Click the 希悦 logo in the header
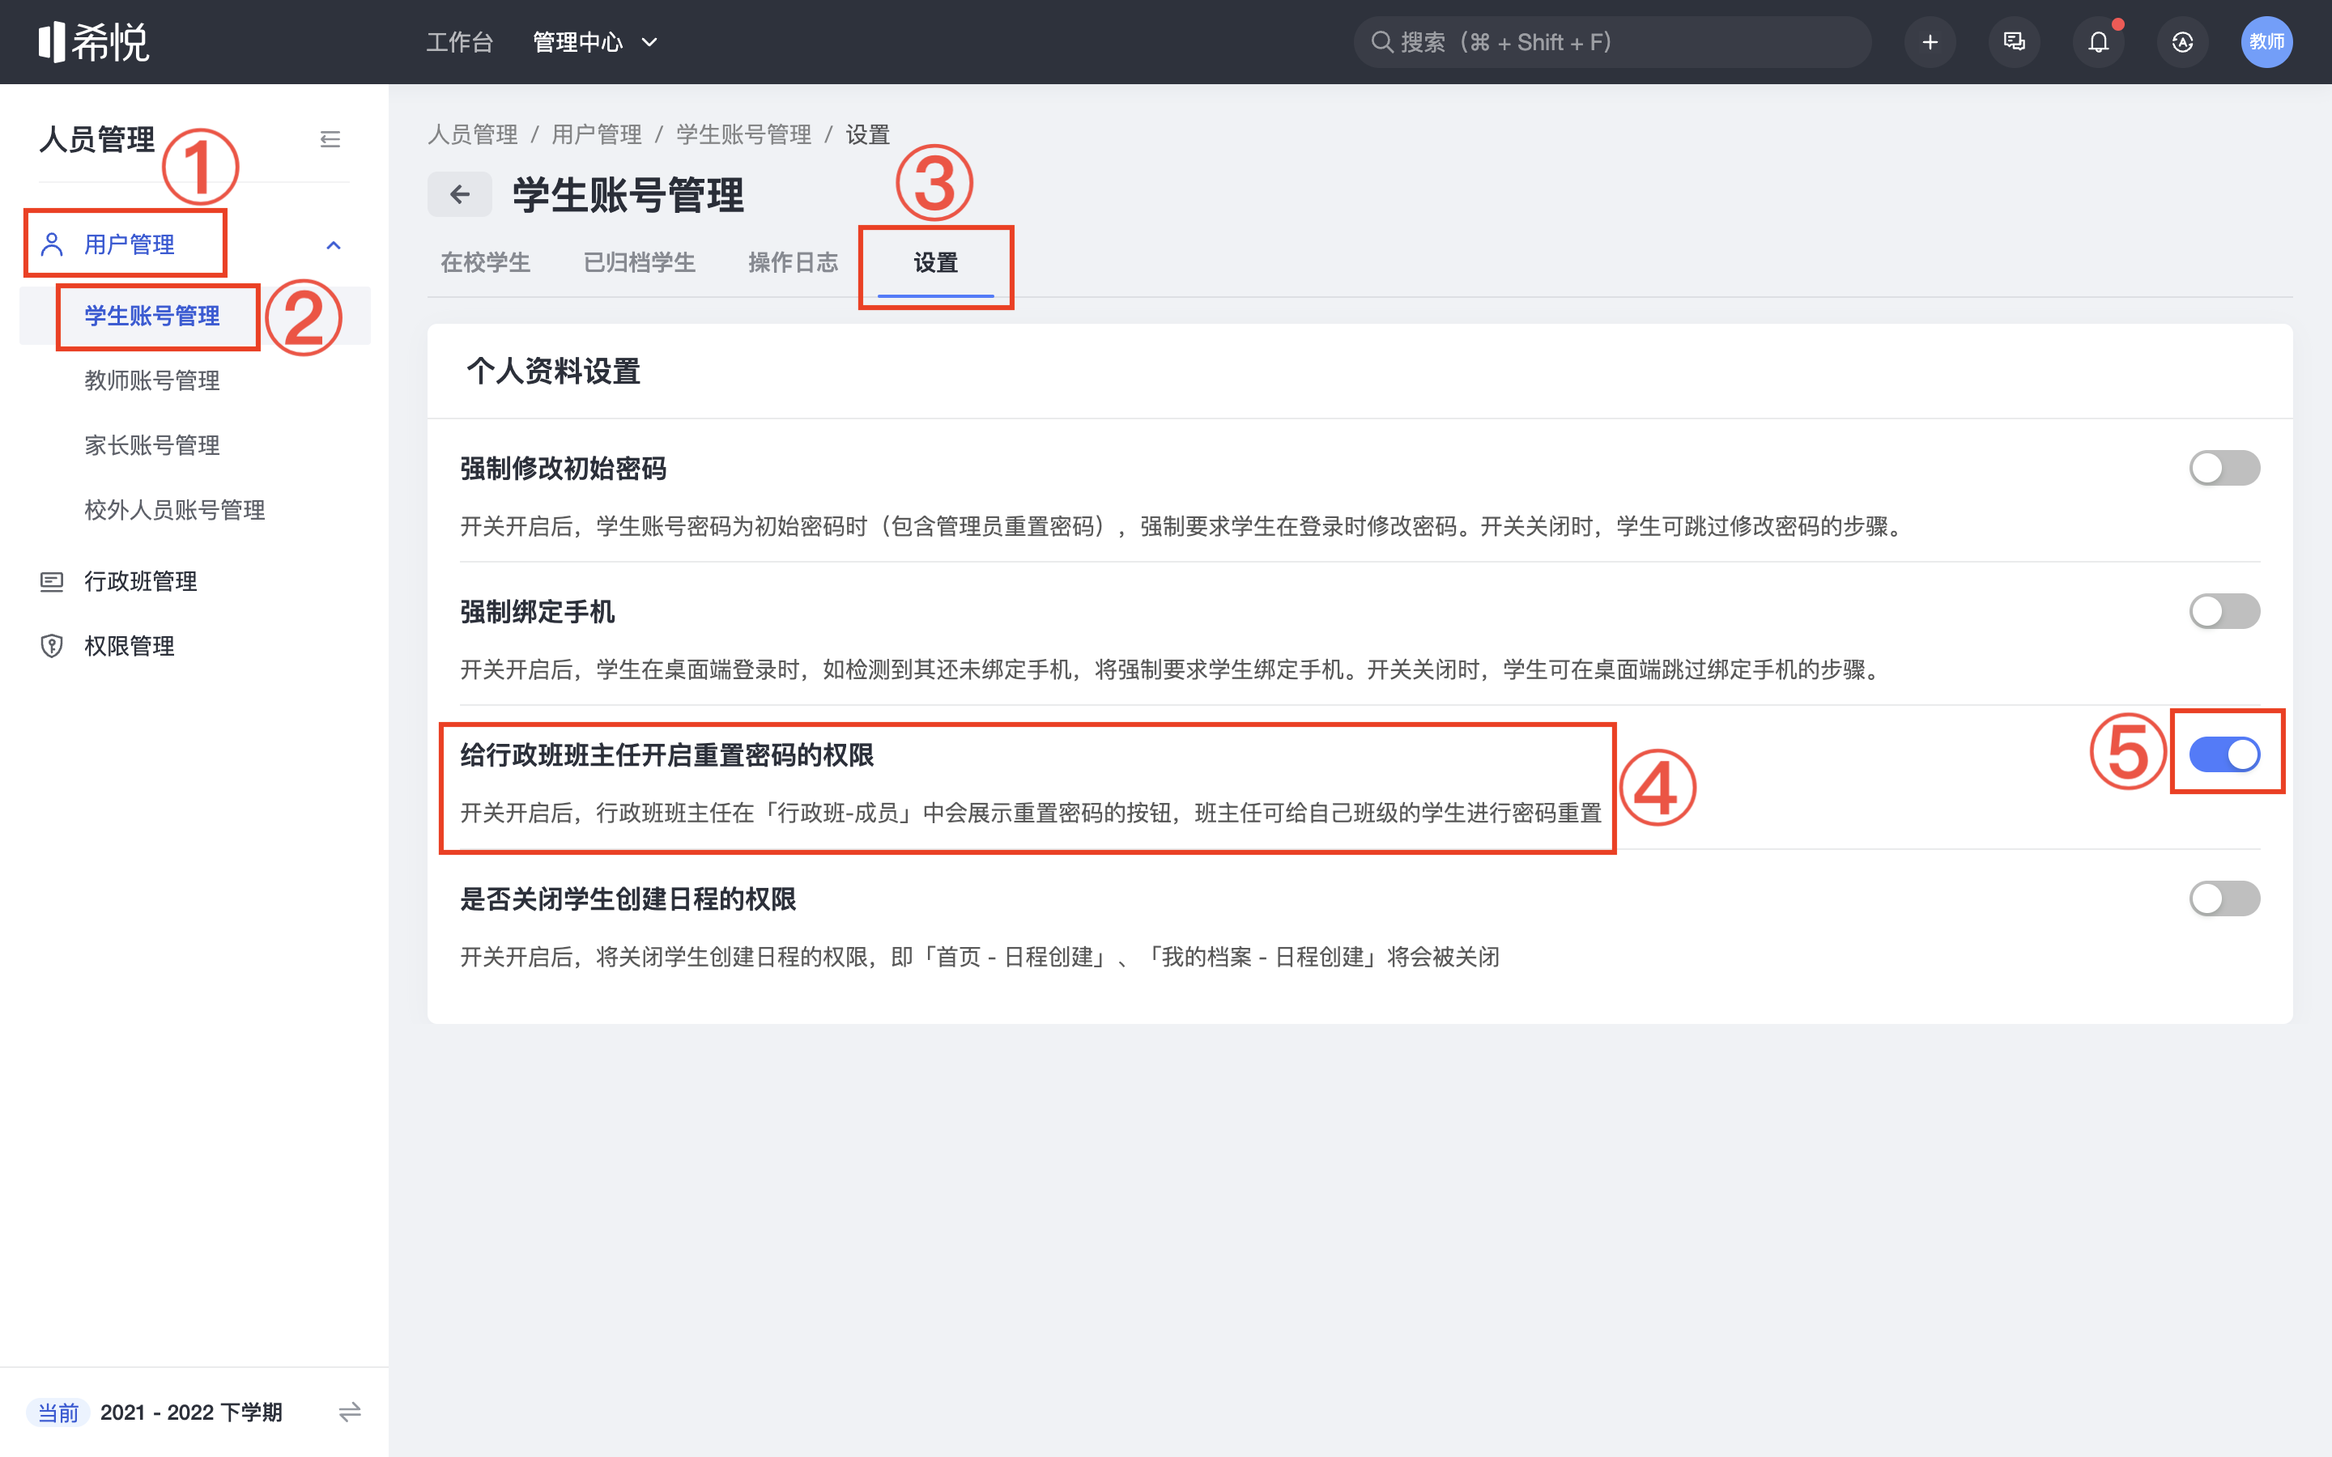This screenshot has width=2332, height=1457. [93, 41]
